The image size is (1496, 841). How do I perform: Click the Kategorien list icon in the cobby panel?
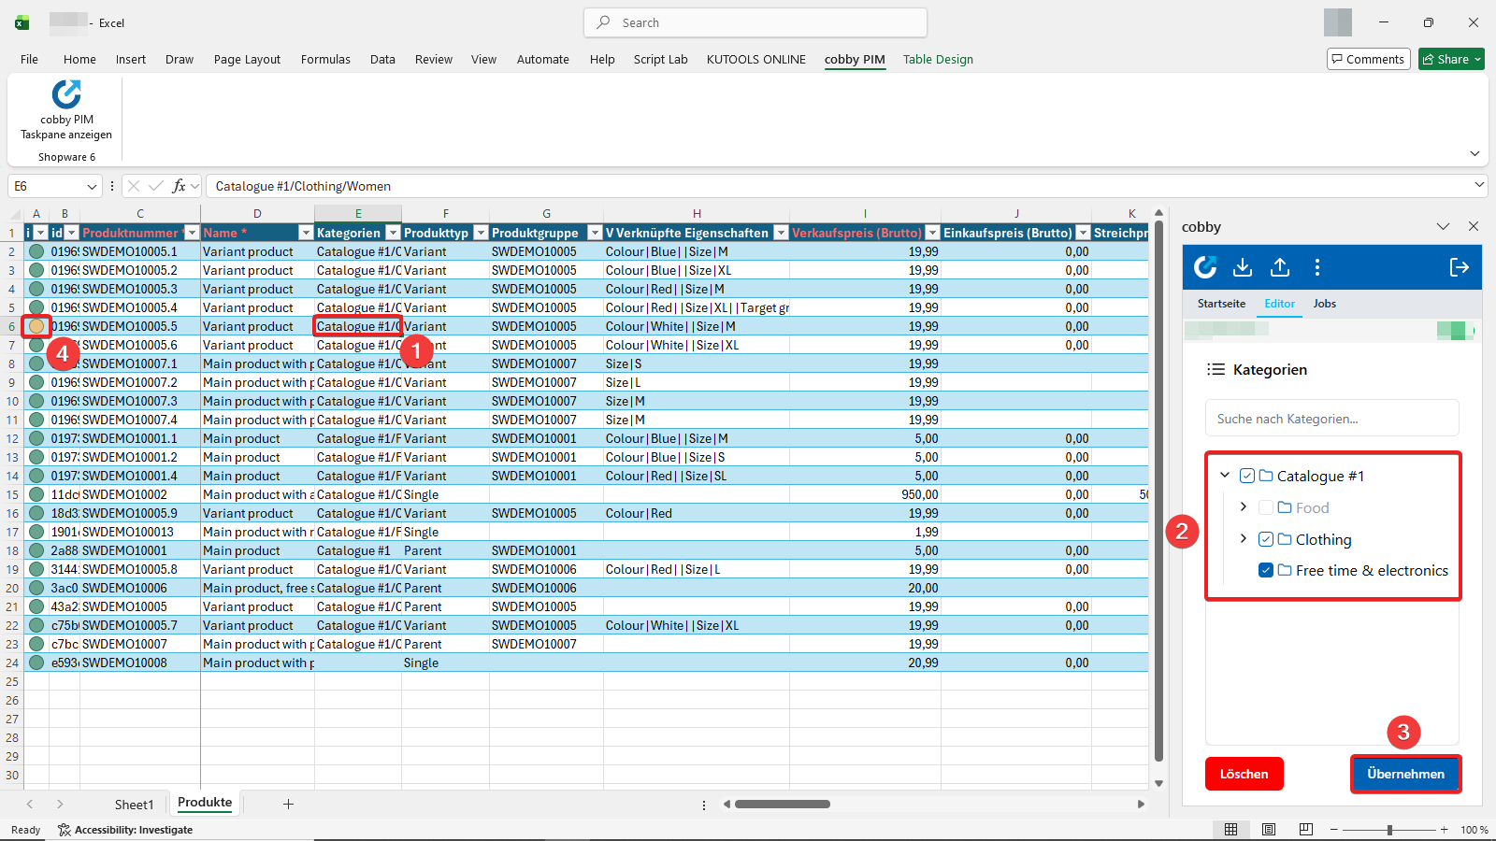coord(1216,368)
